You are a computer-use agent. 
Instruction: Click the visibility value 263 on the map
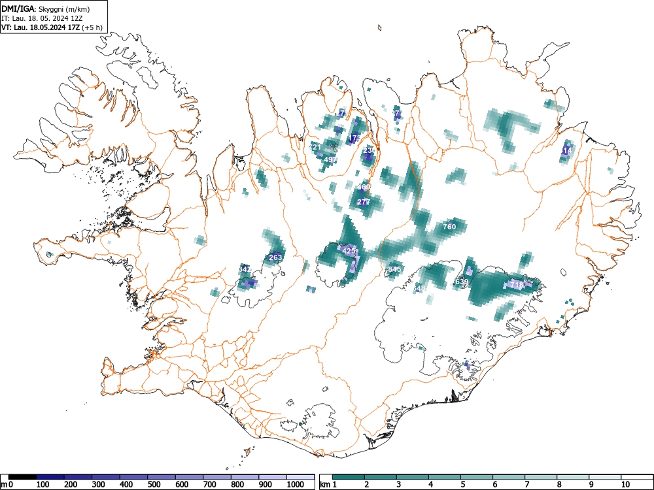(x=275, y=257)
